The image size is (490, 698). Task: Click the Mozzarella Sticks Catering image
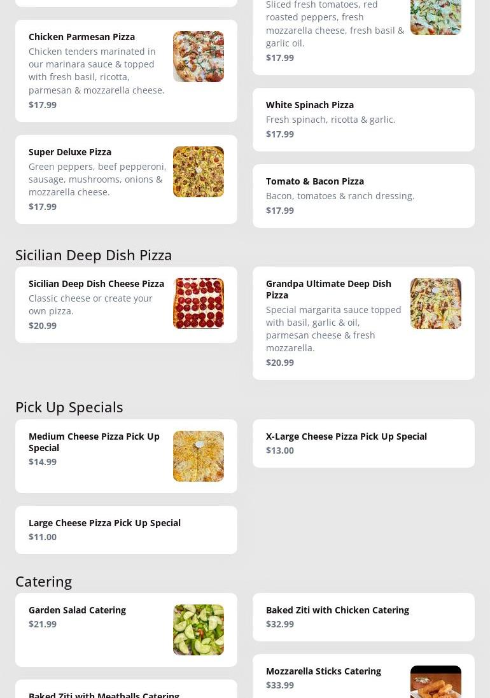pyautogui.click(x=435, y=683)
